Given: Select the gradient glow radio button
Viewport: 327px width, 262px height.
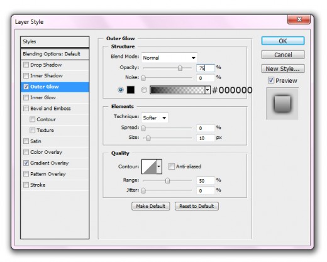Looking at the screenshot, I should 144,90.
